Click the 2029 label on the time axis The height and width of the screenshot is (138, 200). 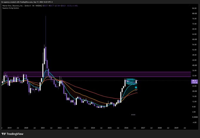click(x=176, y=128)
